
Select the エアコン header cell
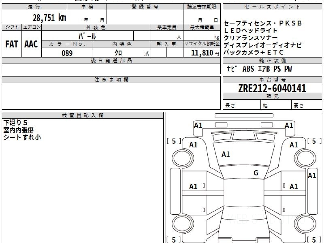pos(32,27)
